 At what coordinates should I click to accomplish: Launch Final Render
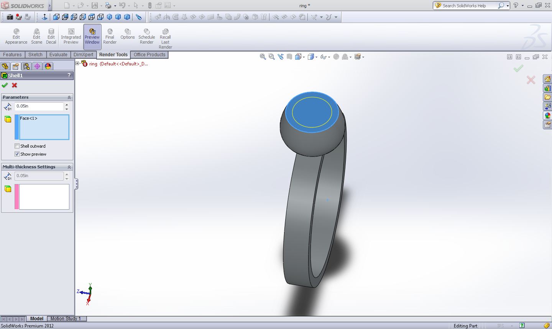[x=110, y=36]
